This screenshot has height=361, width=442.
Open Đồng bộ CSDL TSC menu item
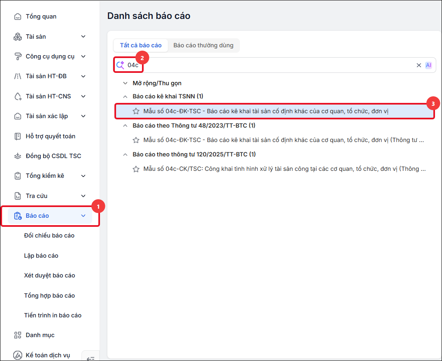53,156
